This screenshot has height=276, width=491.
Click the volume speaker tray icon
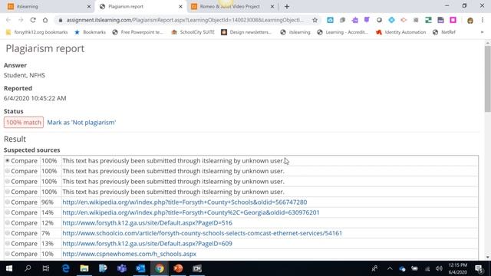pyautogui.click(x=439, y=268)
